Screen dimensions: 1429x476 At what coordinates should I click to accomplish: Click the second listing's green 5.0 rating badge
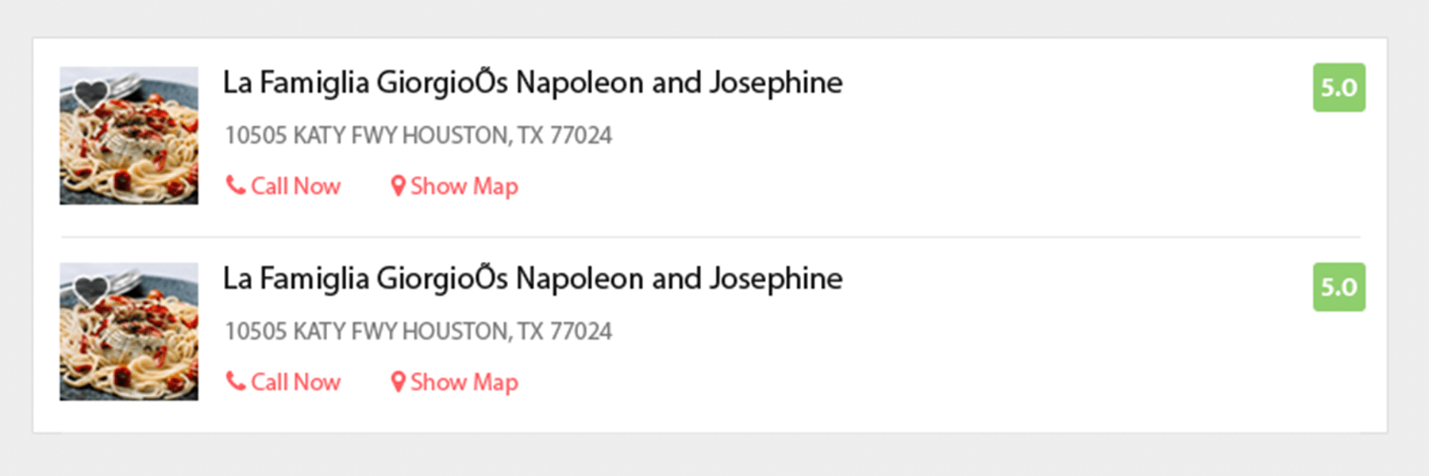pyautogui.click(x=1338, y=287)
